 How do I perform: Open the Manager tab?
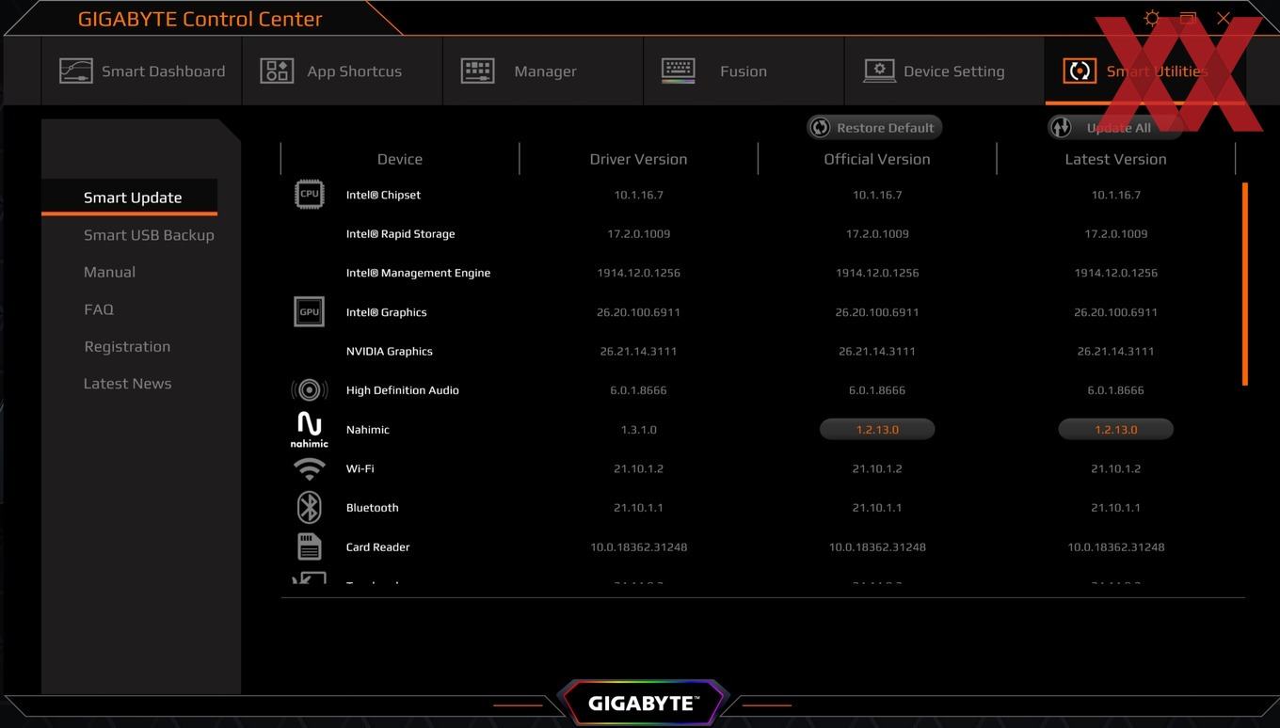pos(543,71)
